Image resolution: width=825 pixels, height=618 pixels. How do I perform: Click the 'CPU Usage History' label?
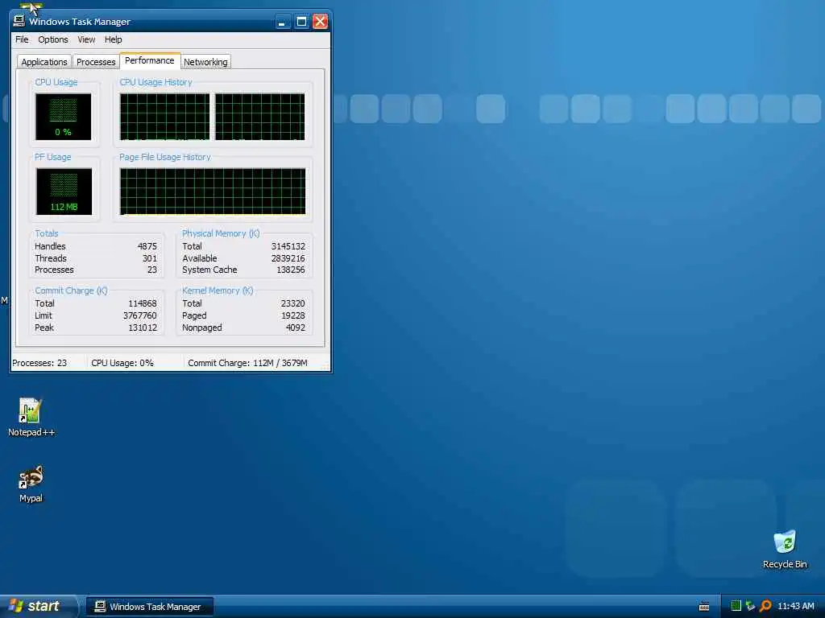click(x=155, y=83)
